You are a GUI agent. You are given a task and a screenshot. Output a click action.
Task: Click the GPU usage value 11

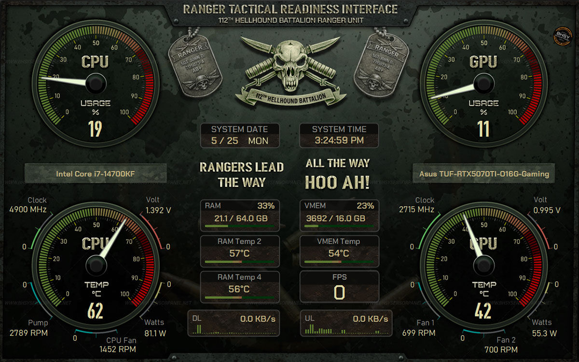coord(483,129)
